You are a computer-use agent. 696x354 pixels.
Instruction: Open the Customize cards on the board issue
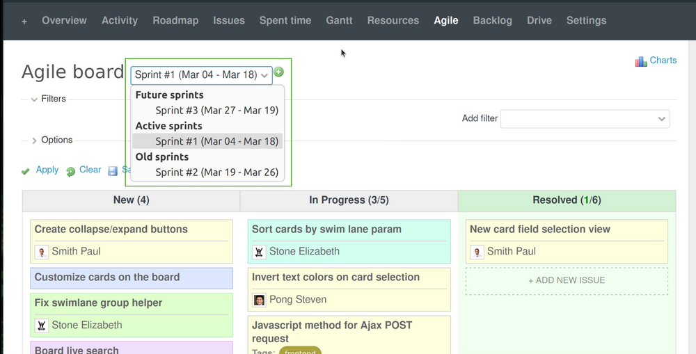[107, 277]
